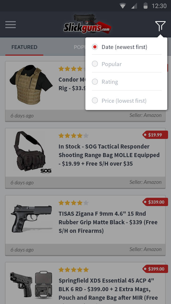Click the SOG bag star rating

[73, 135]
